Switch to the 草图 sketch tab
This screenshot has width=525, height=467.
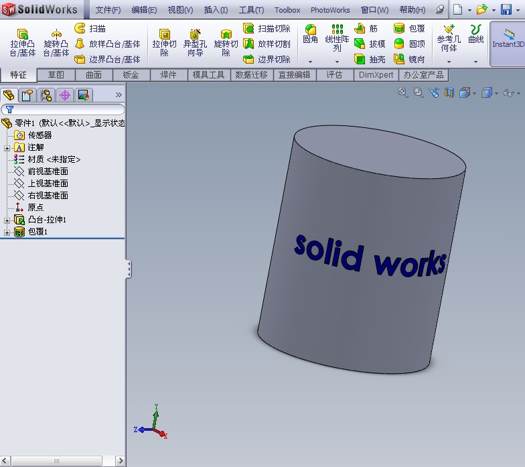coord(56,75)
